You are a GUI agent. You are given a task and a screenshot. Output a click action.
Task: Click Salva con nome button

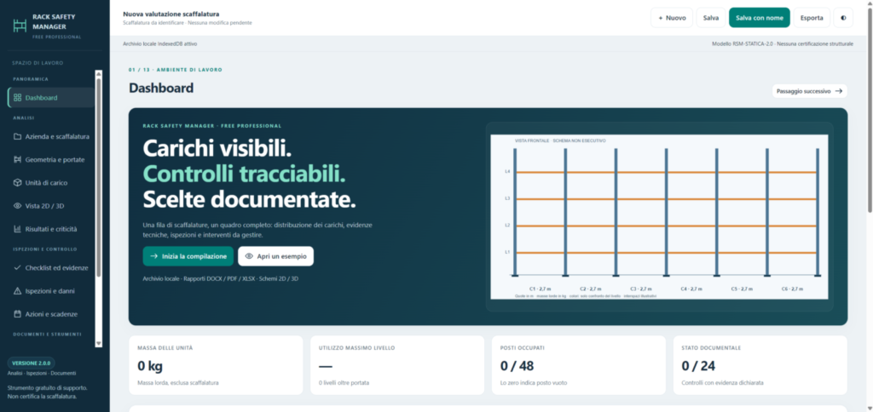[760, 18]
